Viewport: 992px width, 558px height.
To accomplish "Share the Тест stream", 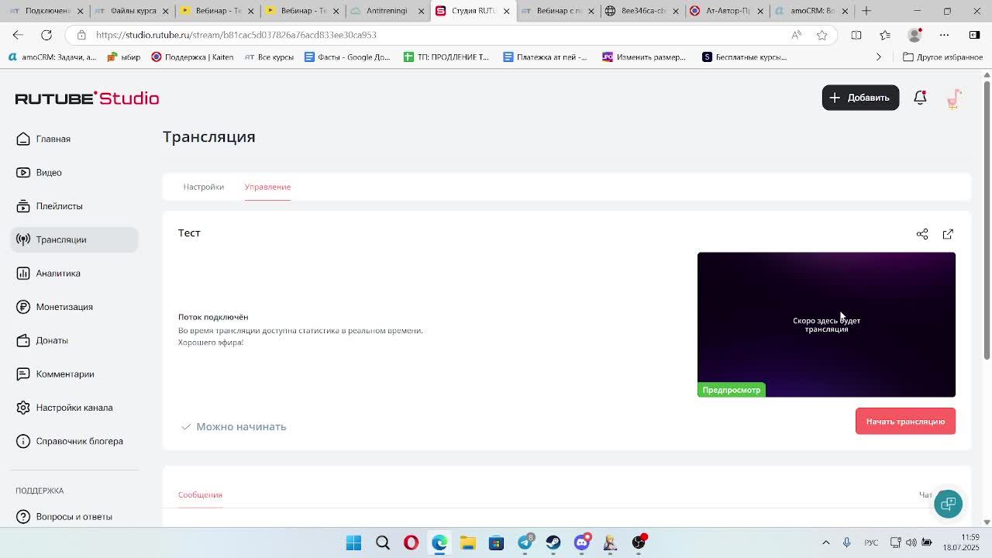I will [x=922, y=234].
